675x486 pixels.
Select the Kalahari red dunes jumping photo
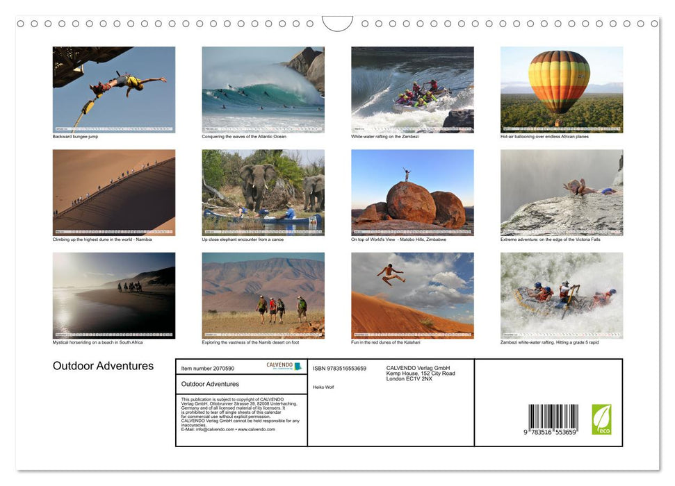pos(412,296)
